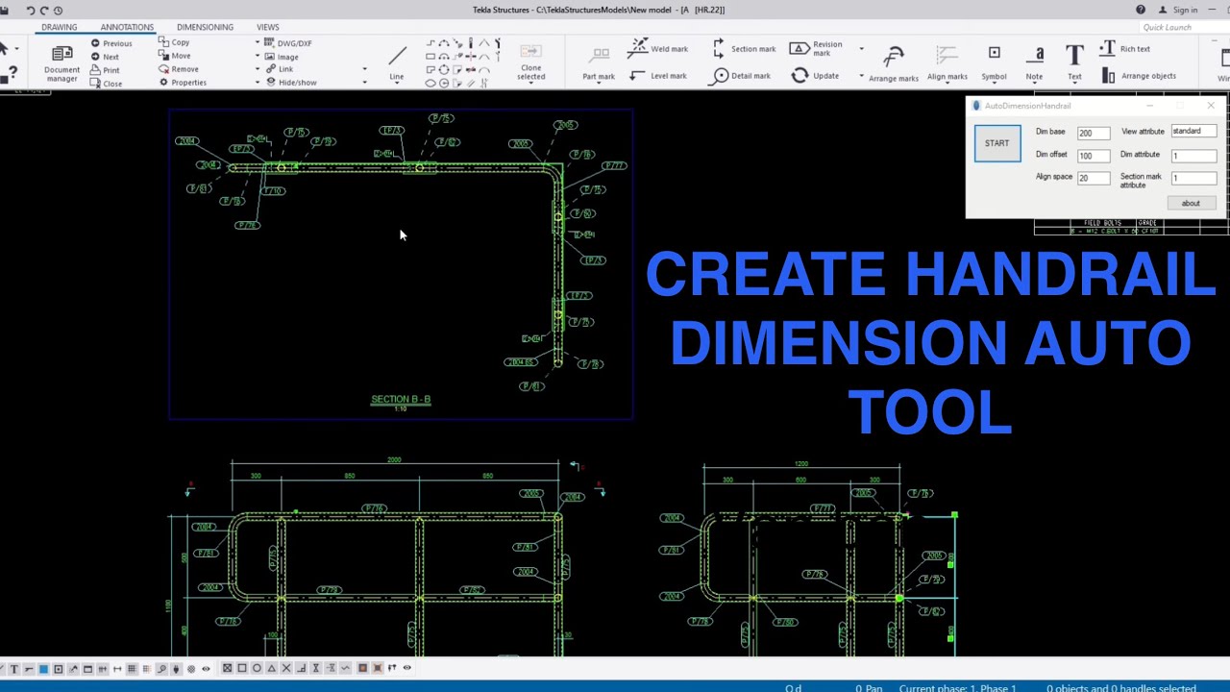Open the Revision mark dropdown arrow
The height and width of the screenshot is (692, 1230).
[x=861, y=48]
